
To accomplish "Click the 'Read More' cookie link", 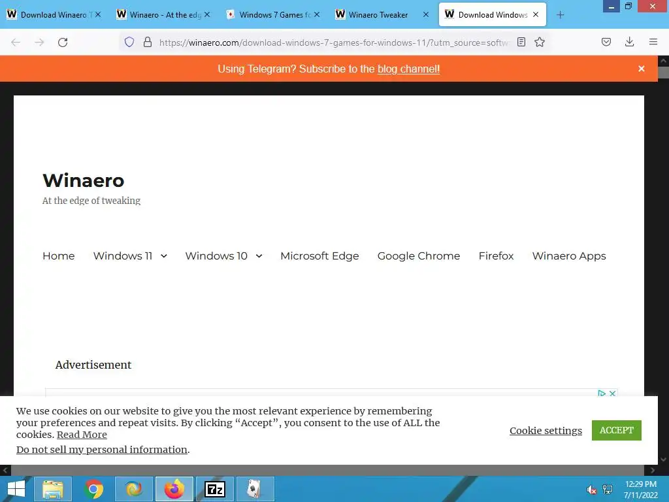I will point(82,435).
